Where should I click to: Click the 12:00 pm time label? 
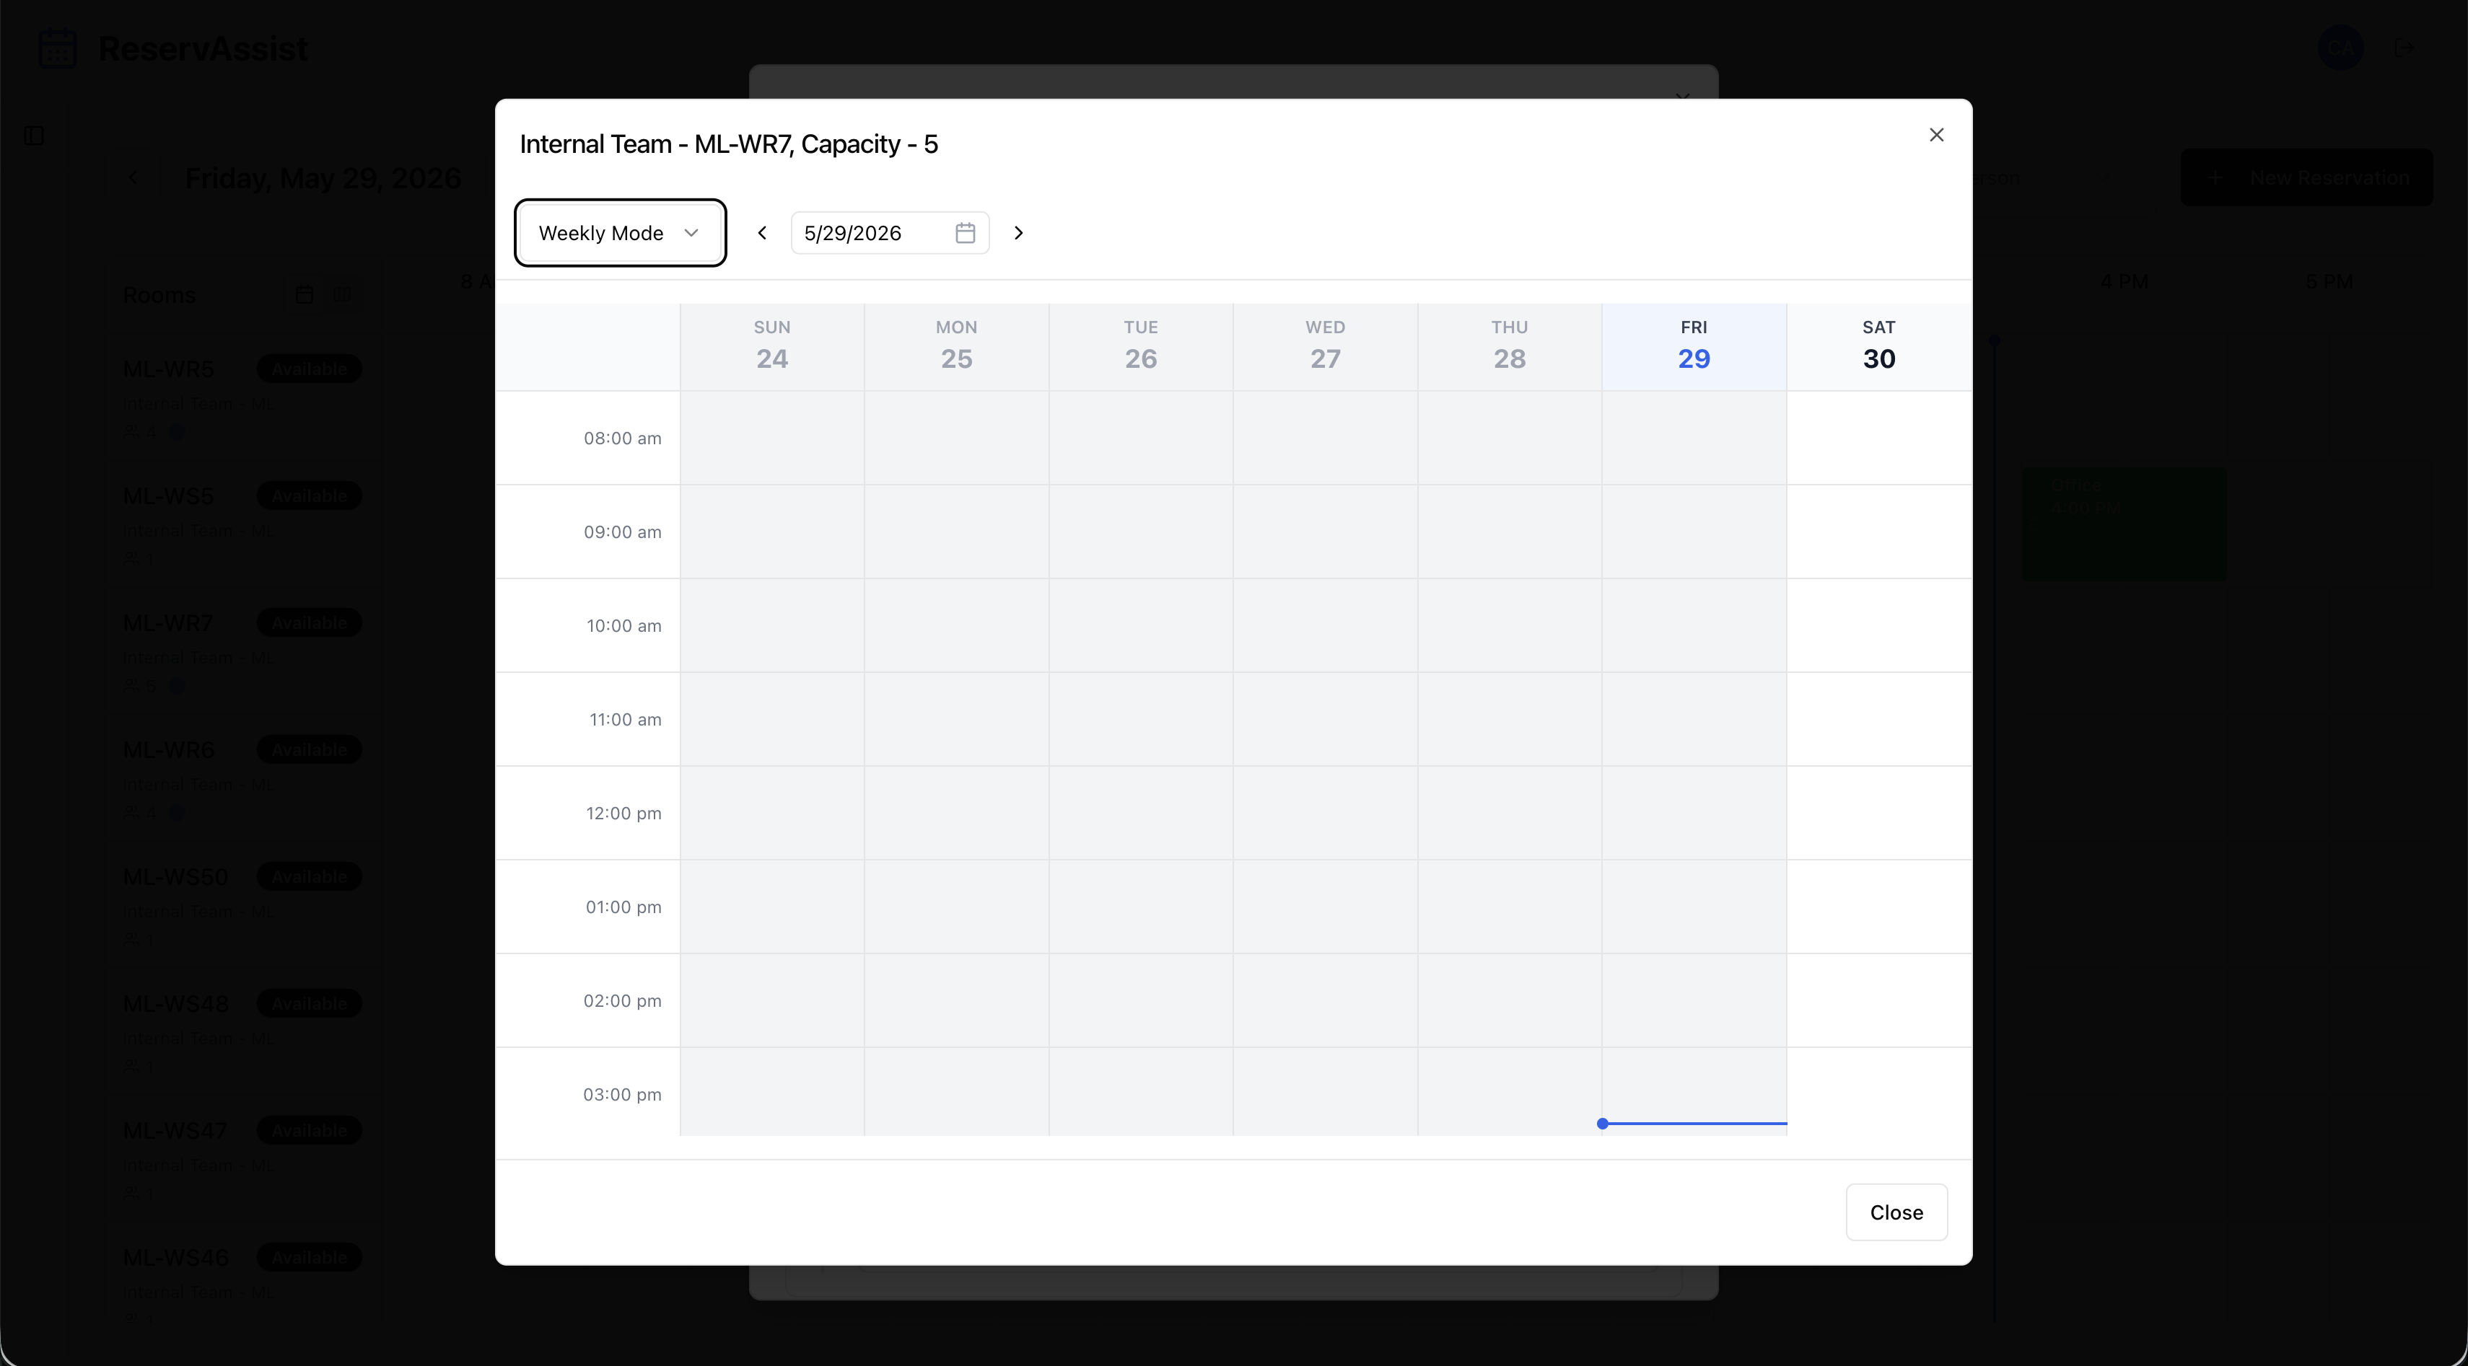(x=623, y=814)
